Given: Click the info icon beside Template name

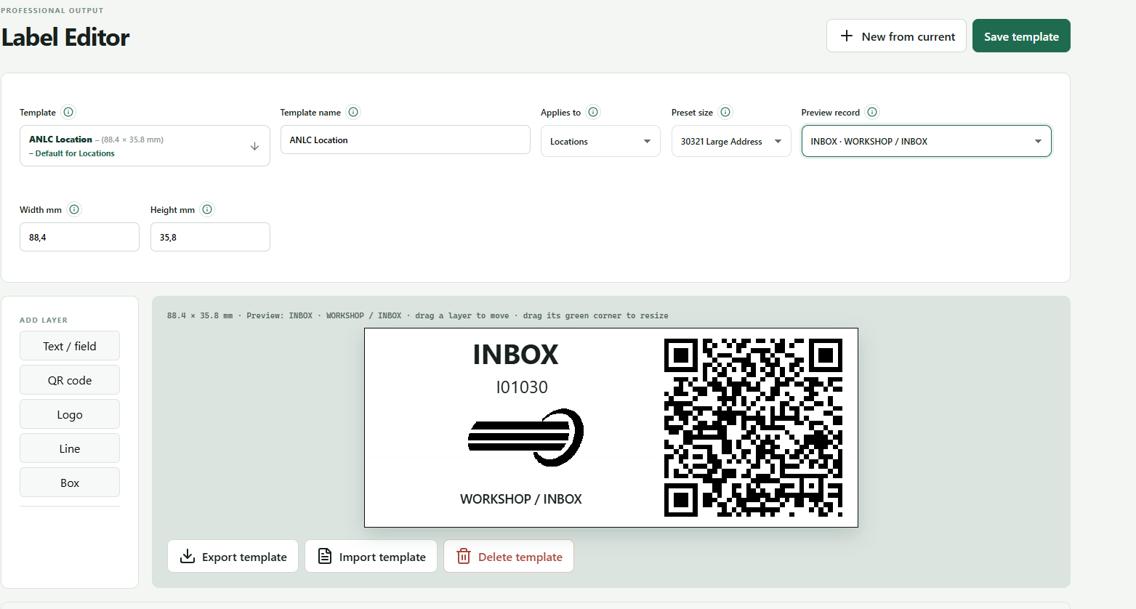Looking at the screenshot, I should (353, 112).
